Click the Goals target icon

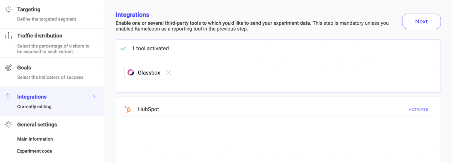[x=9, y=68]
